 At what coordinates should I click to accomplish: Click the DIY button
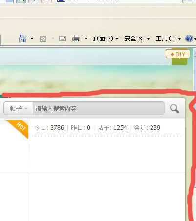178,54
